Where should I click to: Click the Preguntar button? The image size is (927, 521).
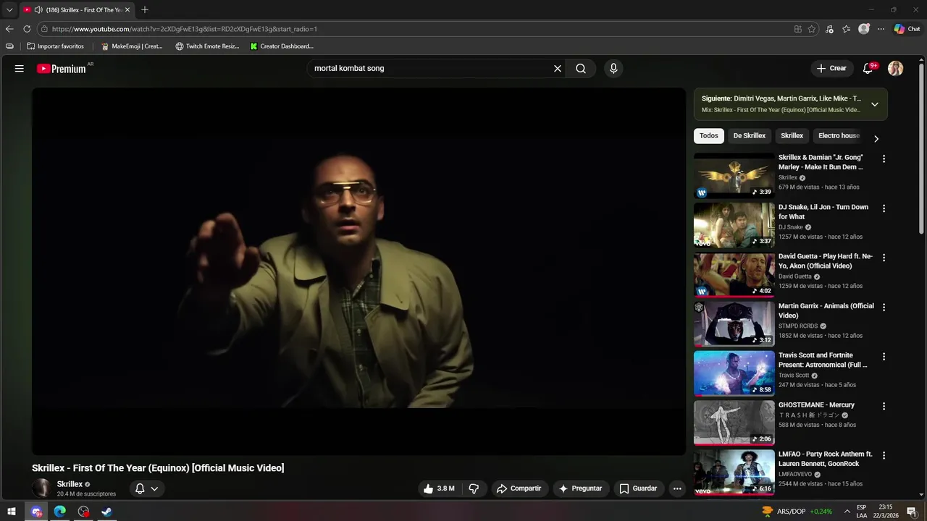point(580,488)
